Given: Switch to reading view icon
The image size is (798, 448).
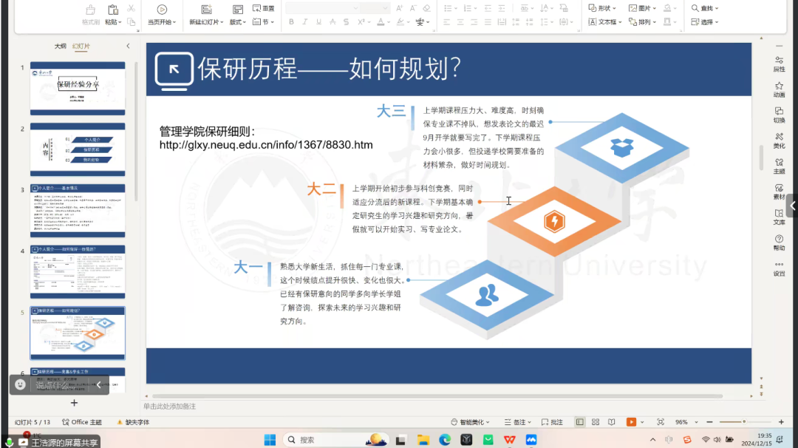Looking at the screenshot, I should 612,422.
